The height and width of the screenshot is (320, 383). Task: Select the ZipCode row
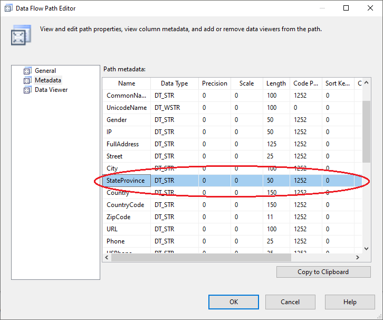click(x=119, y=217)
